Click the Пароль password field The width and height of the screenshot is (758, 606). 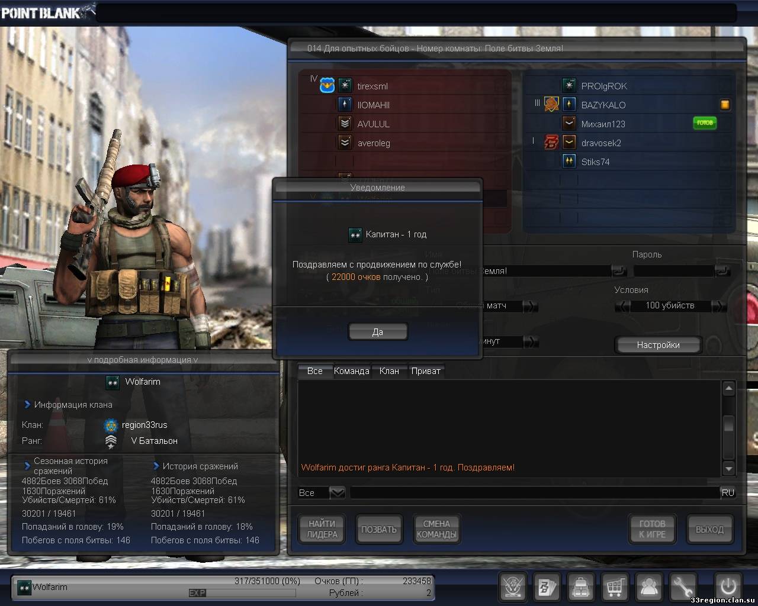tap(674, 271)
